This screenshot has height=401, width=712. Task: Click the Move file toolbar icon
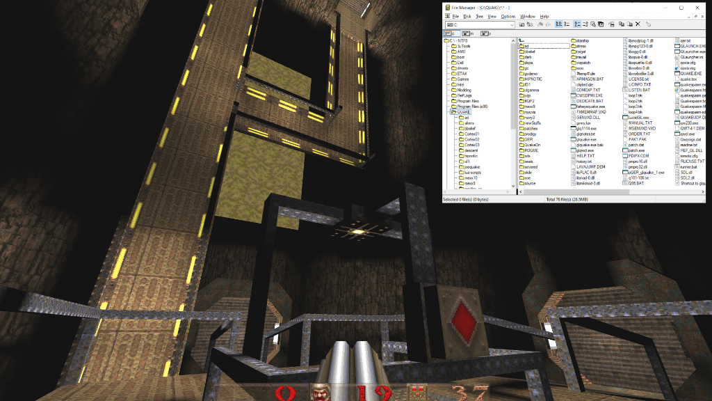point(630,24)
